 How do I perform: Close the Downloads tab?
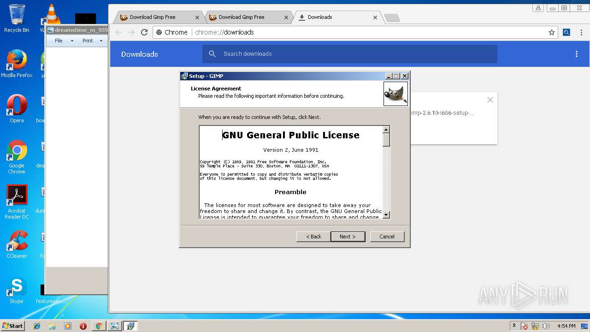click(375, 18)
